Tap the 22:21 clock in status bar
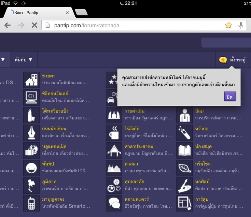Viewport: 251px width, 217px height. [131, 3]
